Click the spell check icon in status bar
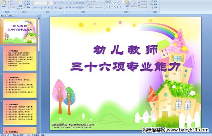Viewport: 212px width, 136px height. click(29, 135)
